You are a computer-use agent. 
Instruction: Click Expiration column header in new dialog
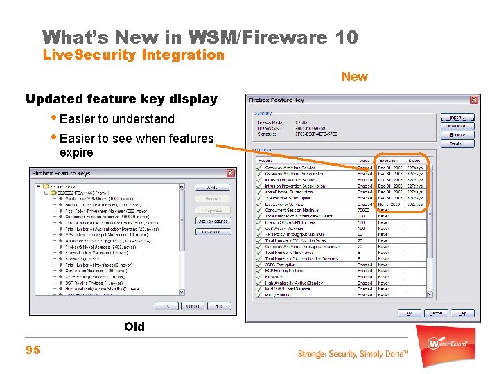point(390,160)
